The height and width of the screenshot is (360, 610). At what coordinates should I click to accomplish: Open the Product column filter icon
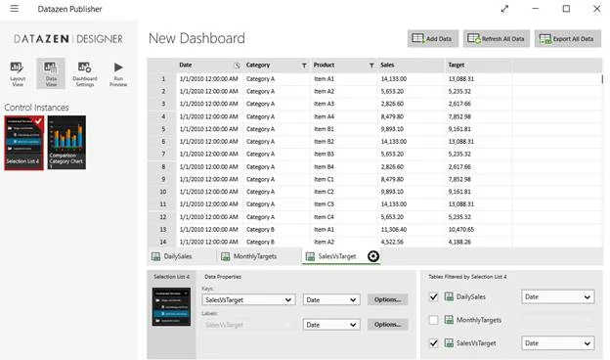pos(371,66)
